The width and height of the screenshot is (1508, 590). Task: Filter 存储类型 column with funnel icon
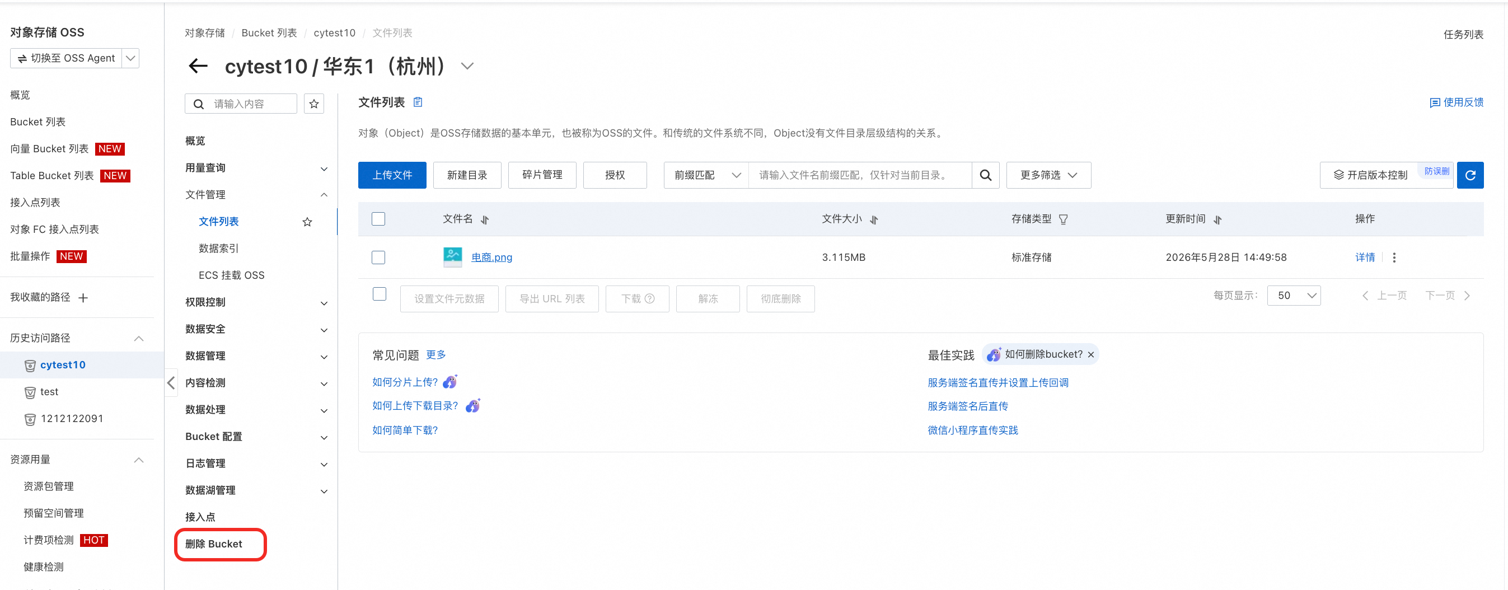click(1064, 219)
